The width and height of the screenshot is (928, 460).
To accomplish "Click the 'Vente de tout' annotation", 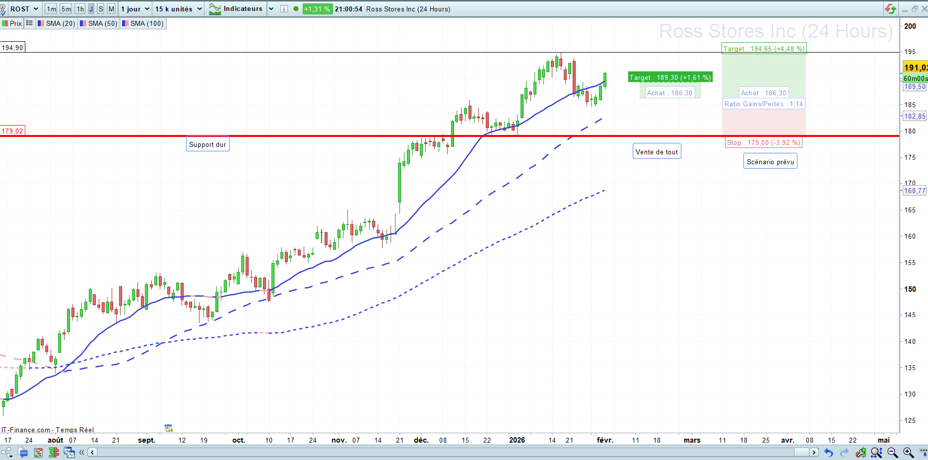I will pos(657,152).
